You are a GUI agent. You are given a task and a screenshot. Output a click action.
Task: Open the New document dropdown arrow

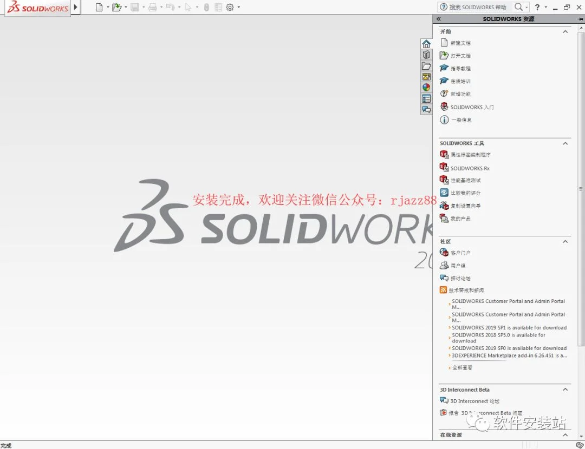[108, 7]
